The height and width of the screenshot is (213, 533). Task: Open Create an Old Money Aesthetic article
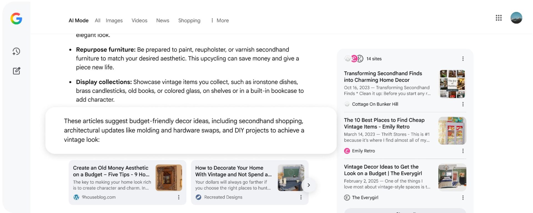[x=111, y=171]
